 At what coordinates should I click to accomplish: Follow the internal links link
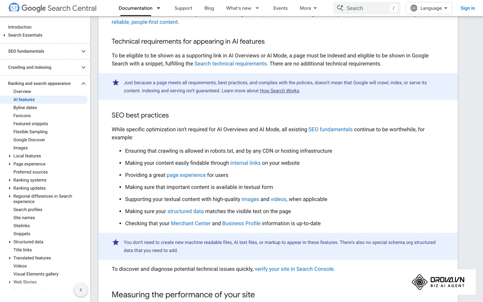(245, 163)
